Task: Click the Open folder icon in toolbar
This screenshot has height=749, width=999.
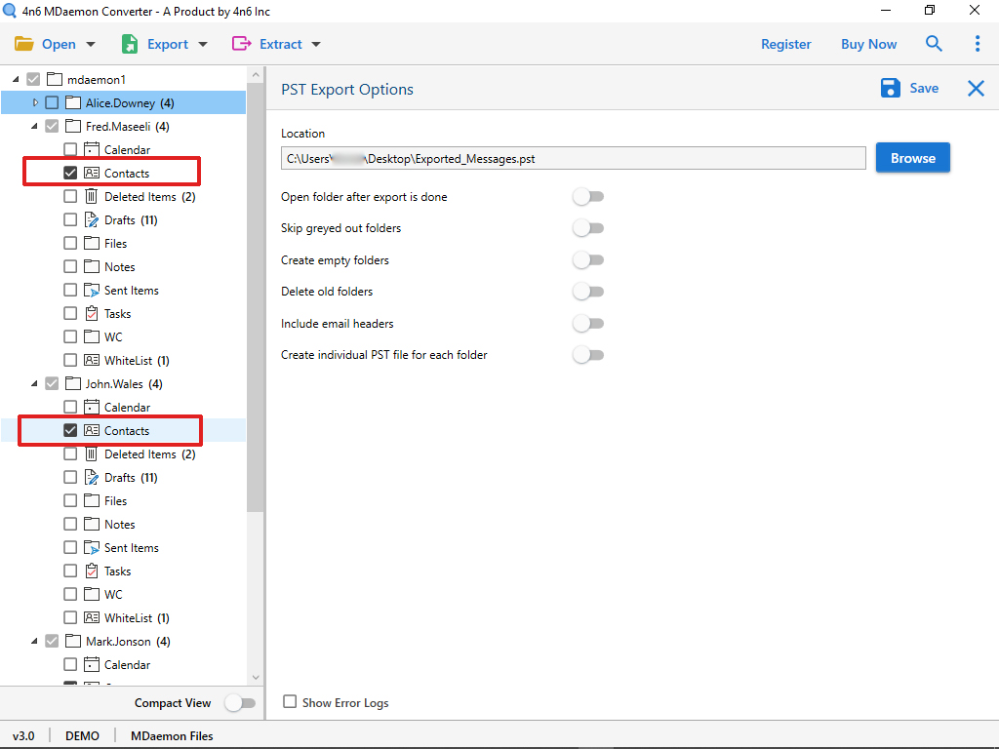Action: (24, 44)
